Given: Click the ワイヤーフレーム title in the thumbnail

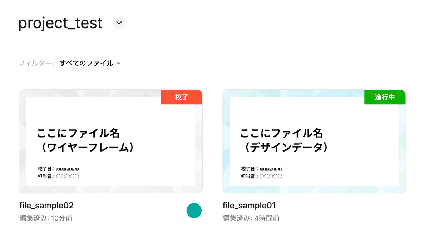Looking at the screenshot, I should pyautogui.click(x=87, y=147).
